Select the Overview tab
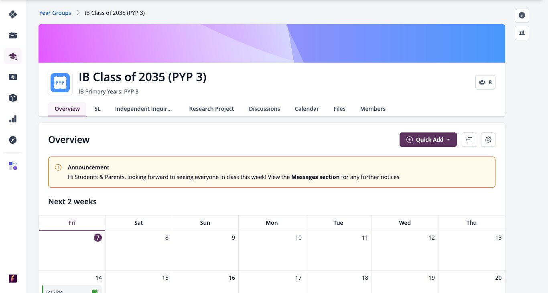The width and height of the screenshot is (548, 293). tap(67, 109)
